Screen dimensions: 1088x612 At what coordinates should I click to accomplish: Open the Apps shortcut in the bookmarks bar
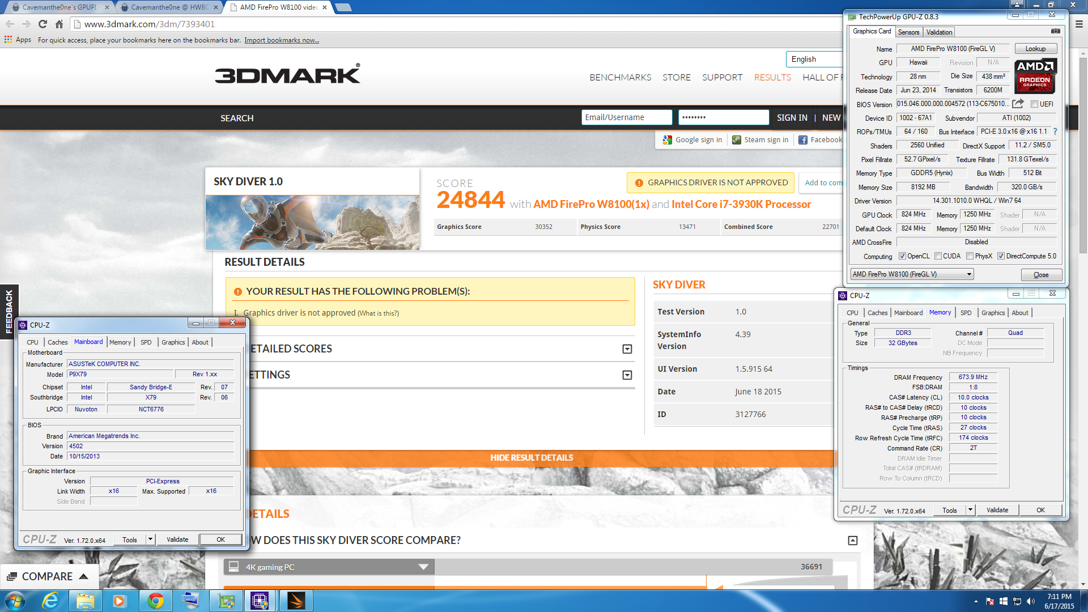tap(18, 40)
